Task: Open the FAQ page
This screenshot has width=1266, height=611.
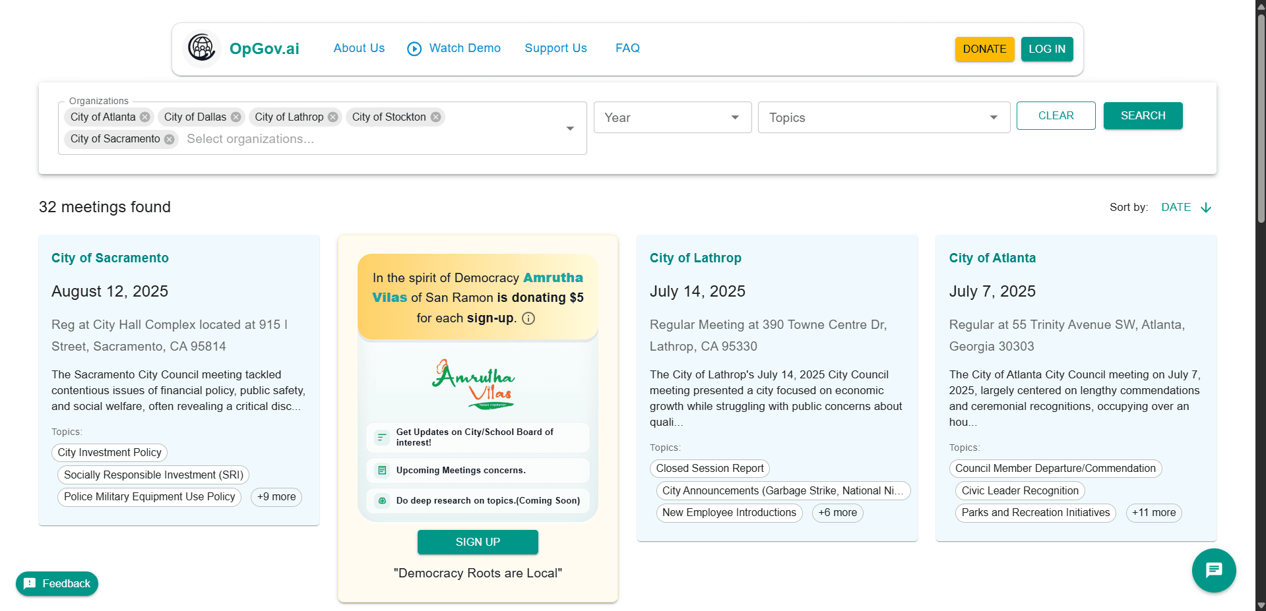Action: [627, 48]
